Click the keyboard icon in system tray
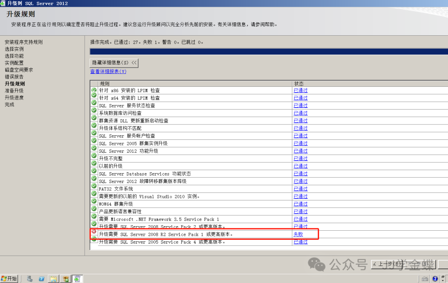The width and height of the screenshot is (448, 283). point(425,279)
